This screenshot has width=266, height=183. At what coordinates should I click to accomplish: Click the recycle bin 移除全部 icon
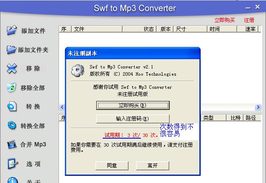[12, 87]
